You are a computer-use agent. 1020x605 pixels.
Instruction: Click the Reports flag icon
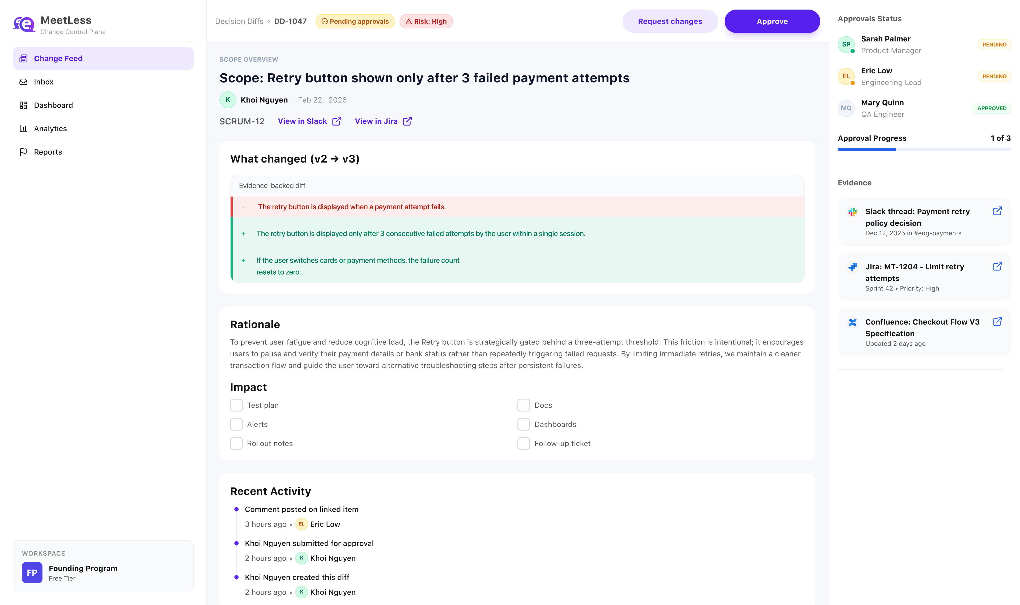(24, 152)
